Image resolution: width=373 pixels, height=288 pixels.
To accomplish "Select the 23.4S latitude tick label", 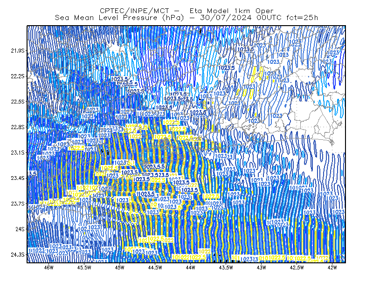I will 18,178.
